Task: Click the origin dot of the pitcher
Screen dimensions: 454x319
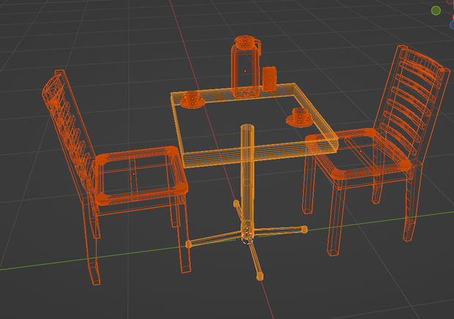Action: click(x=245, y=71)
